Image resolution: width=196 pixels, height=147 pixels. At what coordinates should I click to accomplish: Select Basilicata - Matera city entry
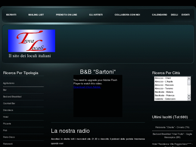tap(171, 92)
